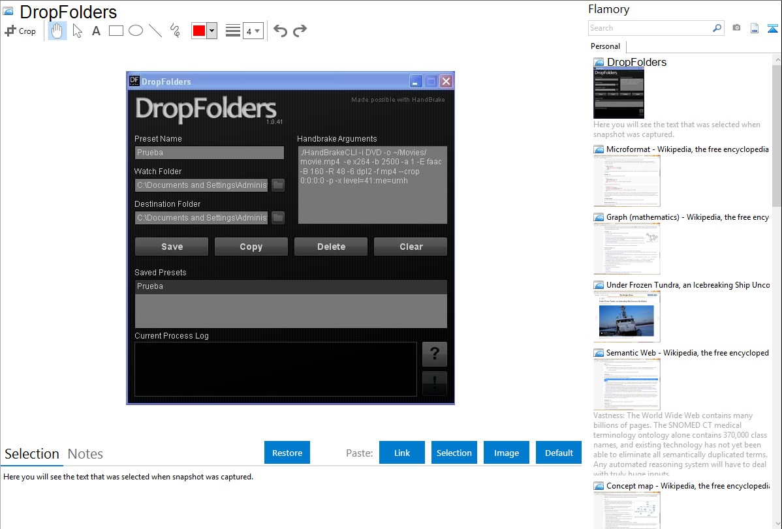Select the arrow pointer tool
The image size is (782, 529).
click(x=77, y=31)
